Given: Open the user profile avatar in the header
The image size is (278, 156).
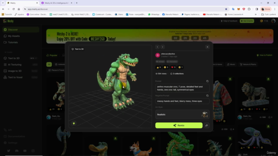Looking at the screenshot, I should click(x=273, y=21).
